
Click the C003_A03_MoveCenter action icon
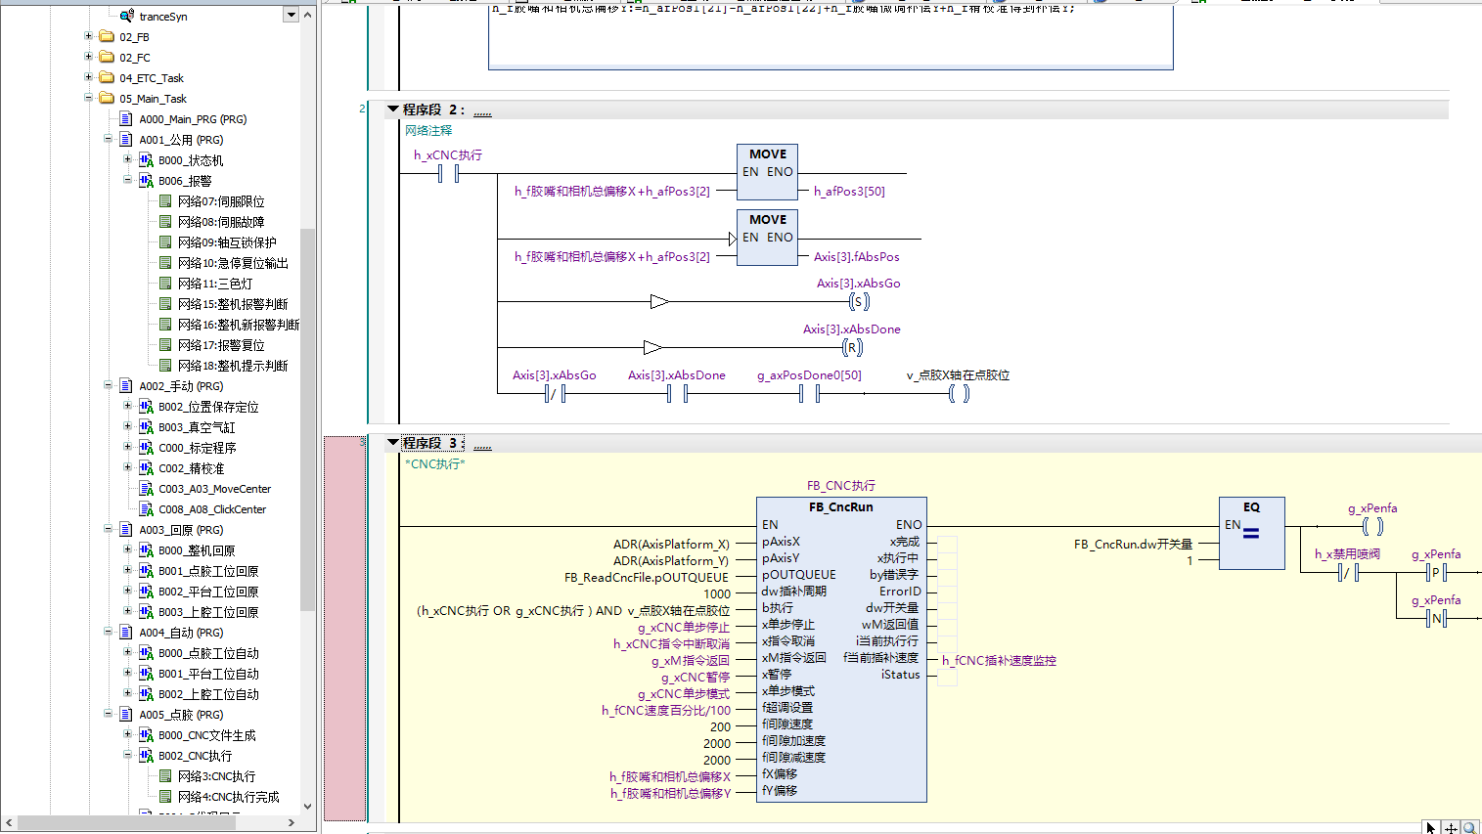tap(146, 488)
